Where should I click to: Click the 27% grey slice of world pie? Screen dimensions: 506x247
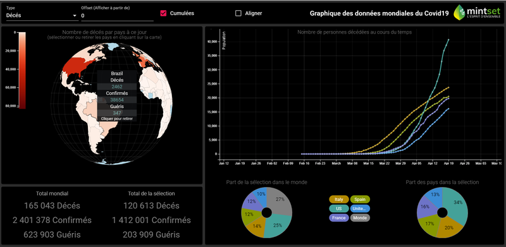281,200
